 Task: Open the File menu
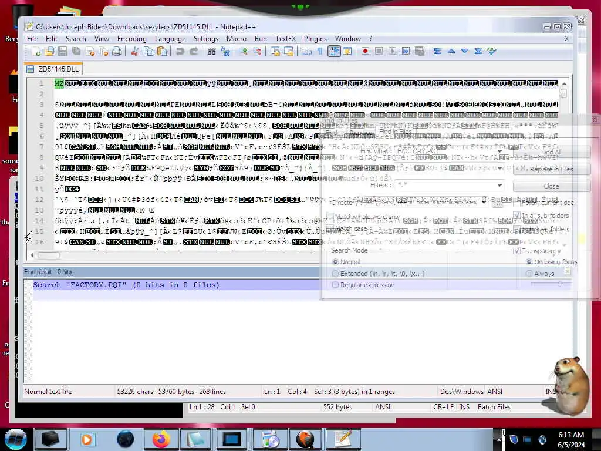[x=32, y=39]
